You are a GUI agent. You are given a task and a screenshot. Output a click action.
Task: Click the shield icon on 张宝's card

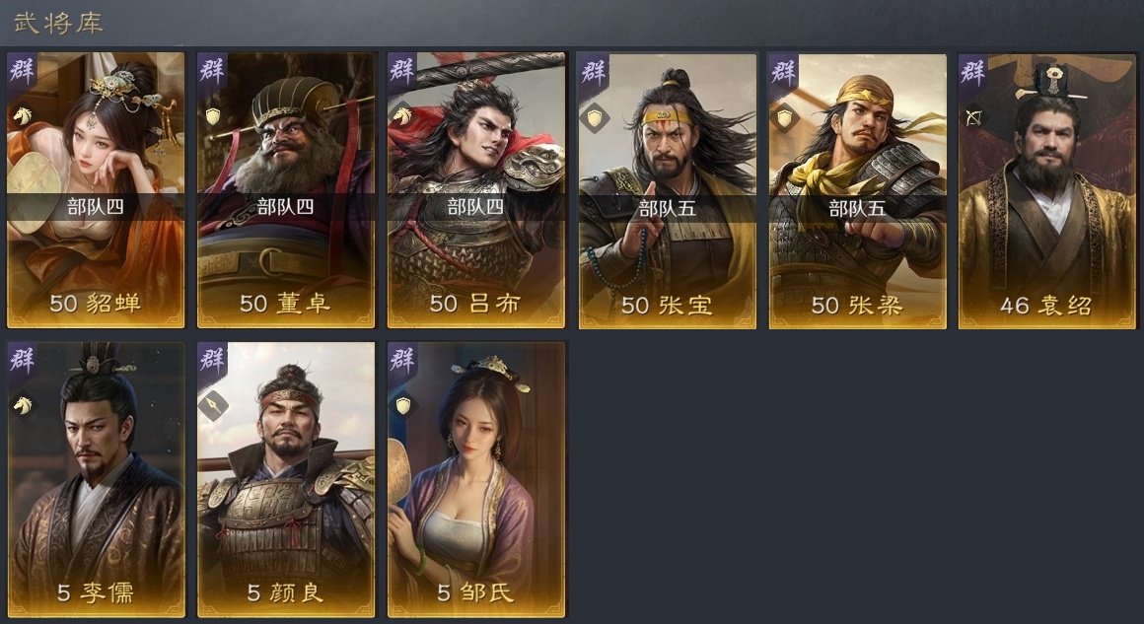595,117
